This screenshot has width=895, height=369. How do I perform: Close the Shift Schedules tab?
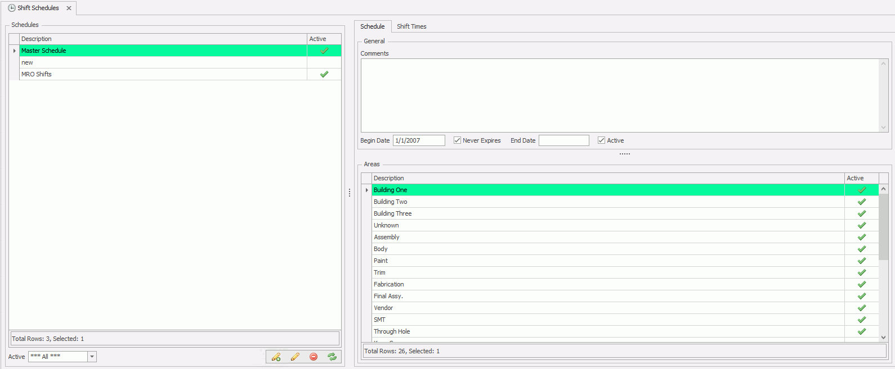coord(69,8)
